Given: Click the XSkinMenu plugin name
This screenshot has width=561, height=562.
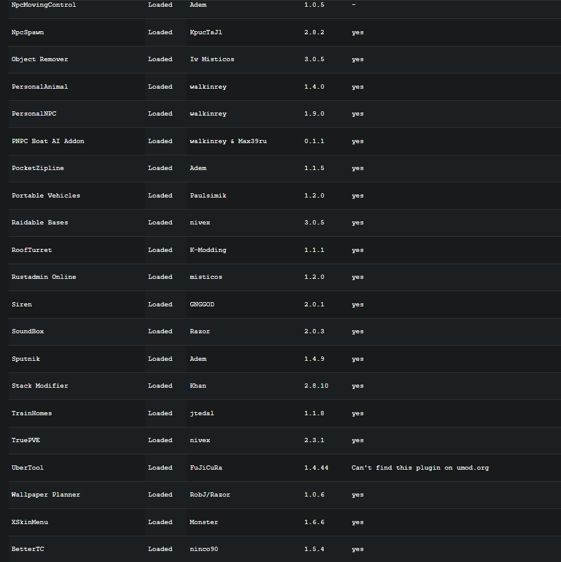Looking at the screenshot, I should click(30, 523).
